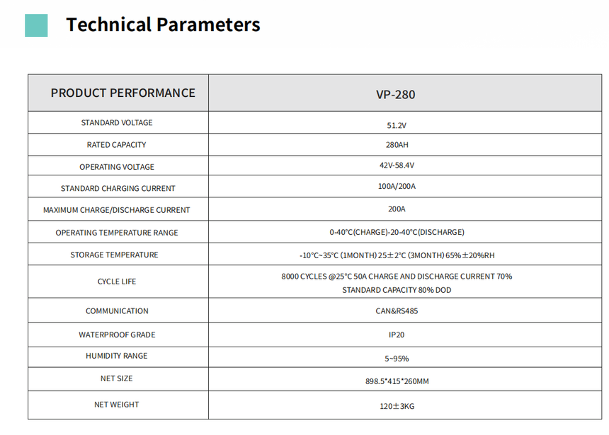Select the 42V-58.4V operating voltage value
Image resolution: width=609 pixels, height=435 pixels.
coord(397,166)
